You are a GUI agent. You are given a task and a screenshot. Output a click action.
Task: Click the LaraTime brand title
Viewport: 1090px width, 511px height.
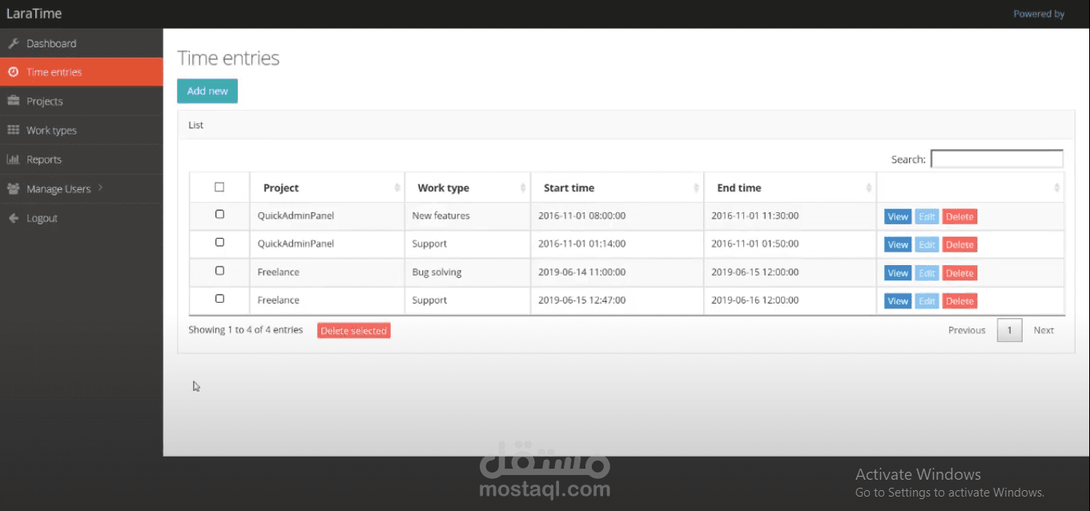[34, 14]
